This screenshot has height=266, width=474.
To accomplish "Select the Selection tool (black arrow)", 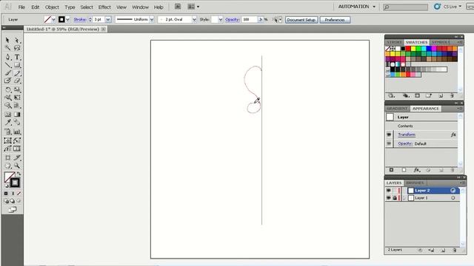I will pos(7,40).
